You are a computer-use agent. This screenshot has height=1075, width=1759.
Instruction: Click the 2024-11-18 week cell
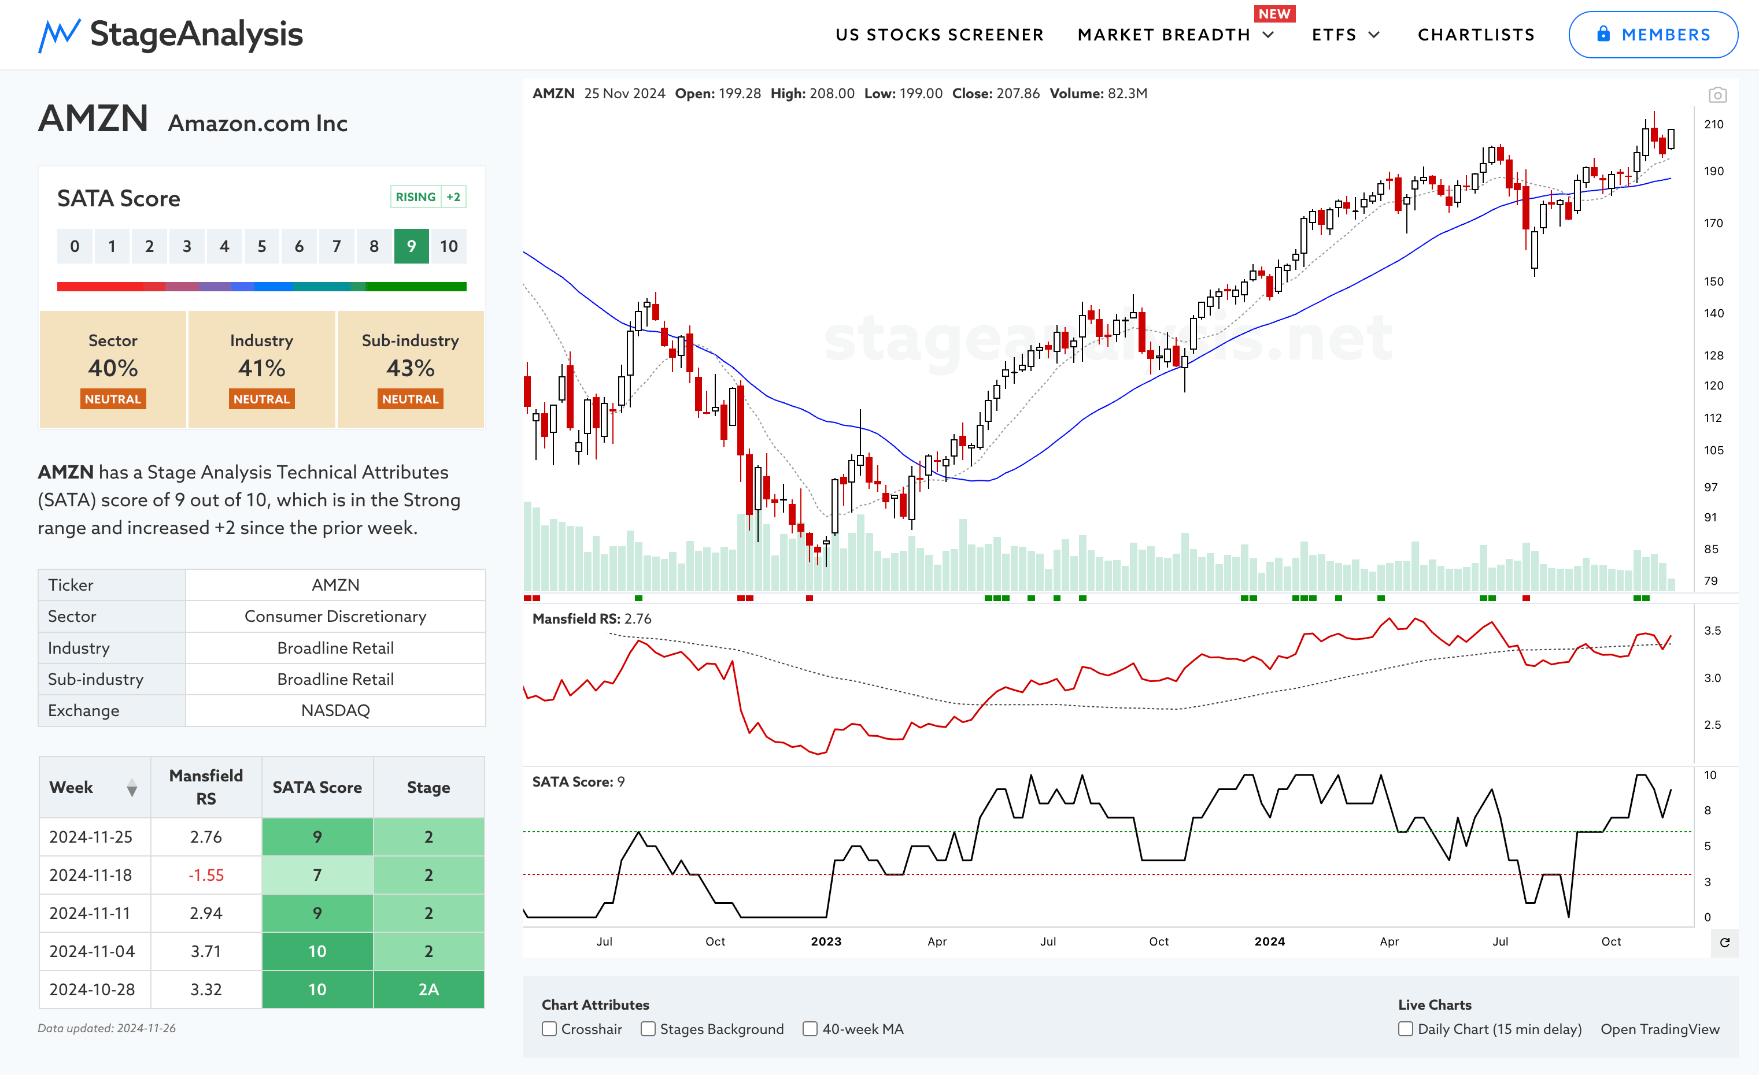94,875
